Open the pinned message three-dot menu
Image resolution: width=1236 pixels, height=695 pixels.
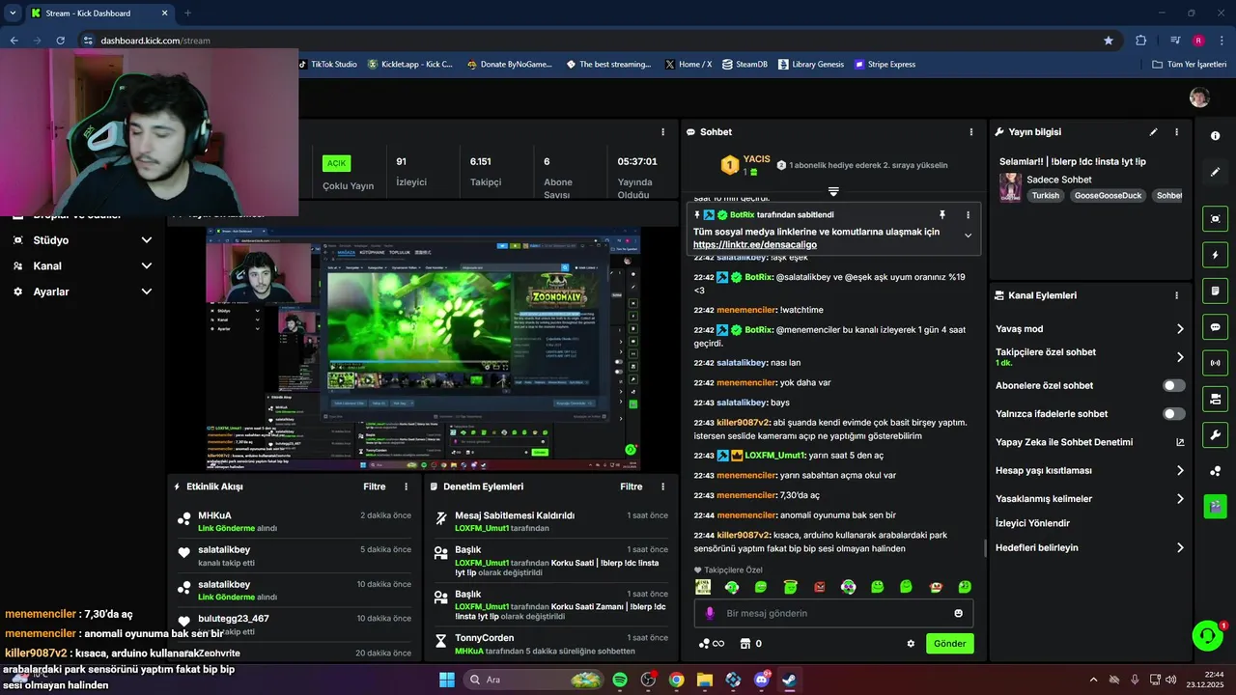tap(968, 214)
